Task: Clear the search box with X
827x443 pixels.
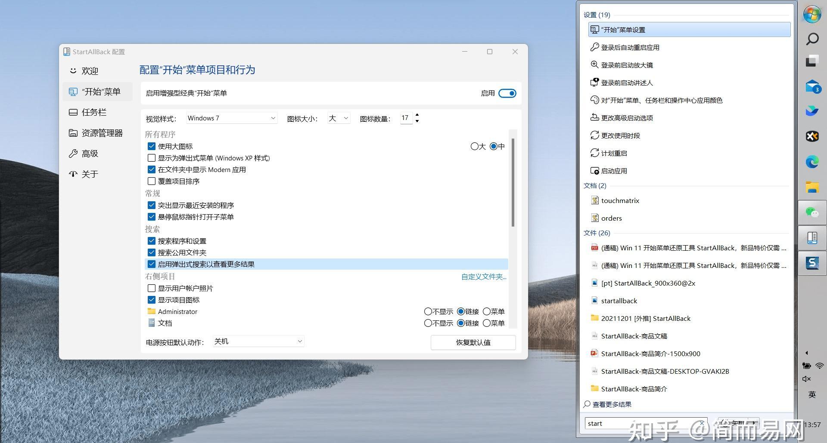Action: click(702, 424)
